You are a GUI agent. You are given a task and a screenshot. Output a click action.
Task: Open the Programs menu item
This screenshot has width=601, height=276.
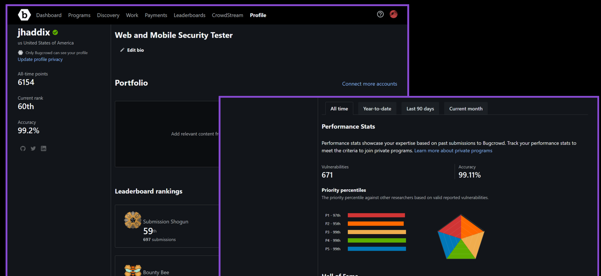tap(79, 15)
